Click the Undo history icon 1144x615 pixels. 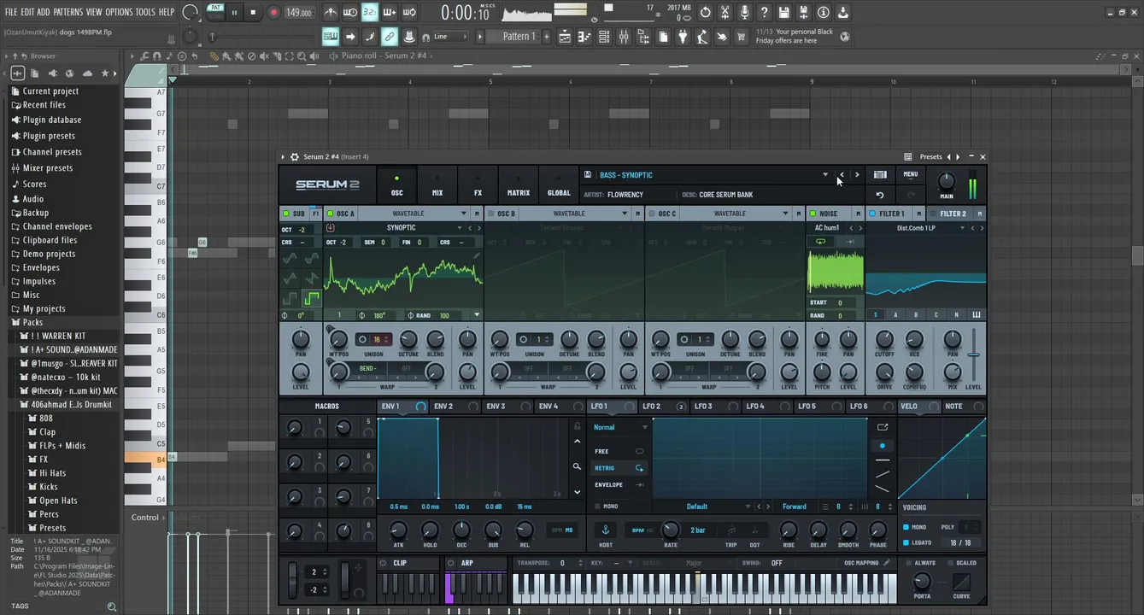tap(705, 12)
